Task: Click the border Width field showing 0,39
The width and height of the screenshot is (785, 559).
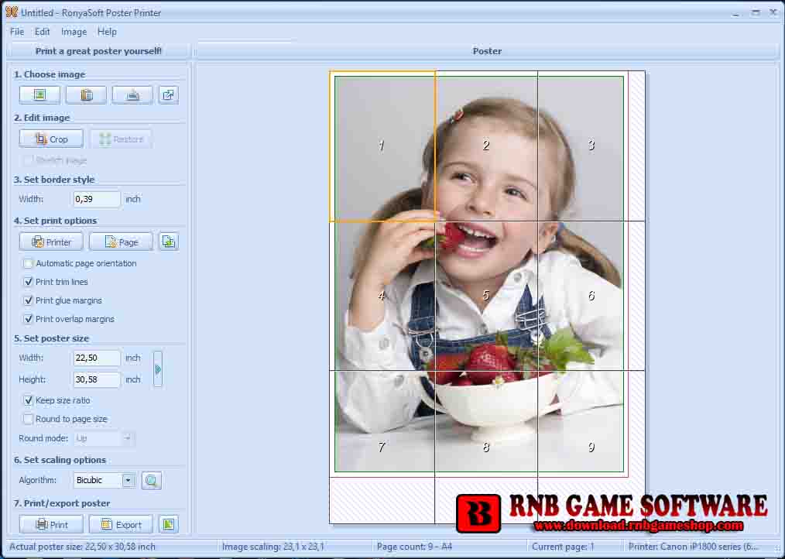Action: (x=97, y=199)
